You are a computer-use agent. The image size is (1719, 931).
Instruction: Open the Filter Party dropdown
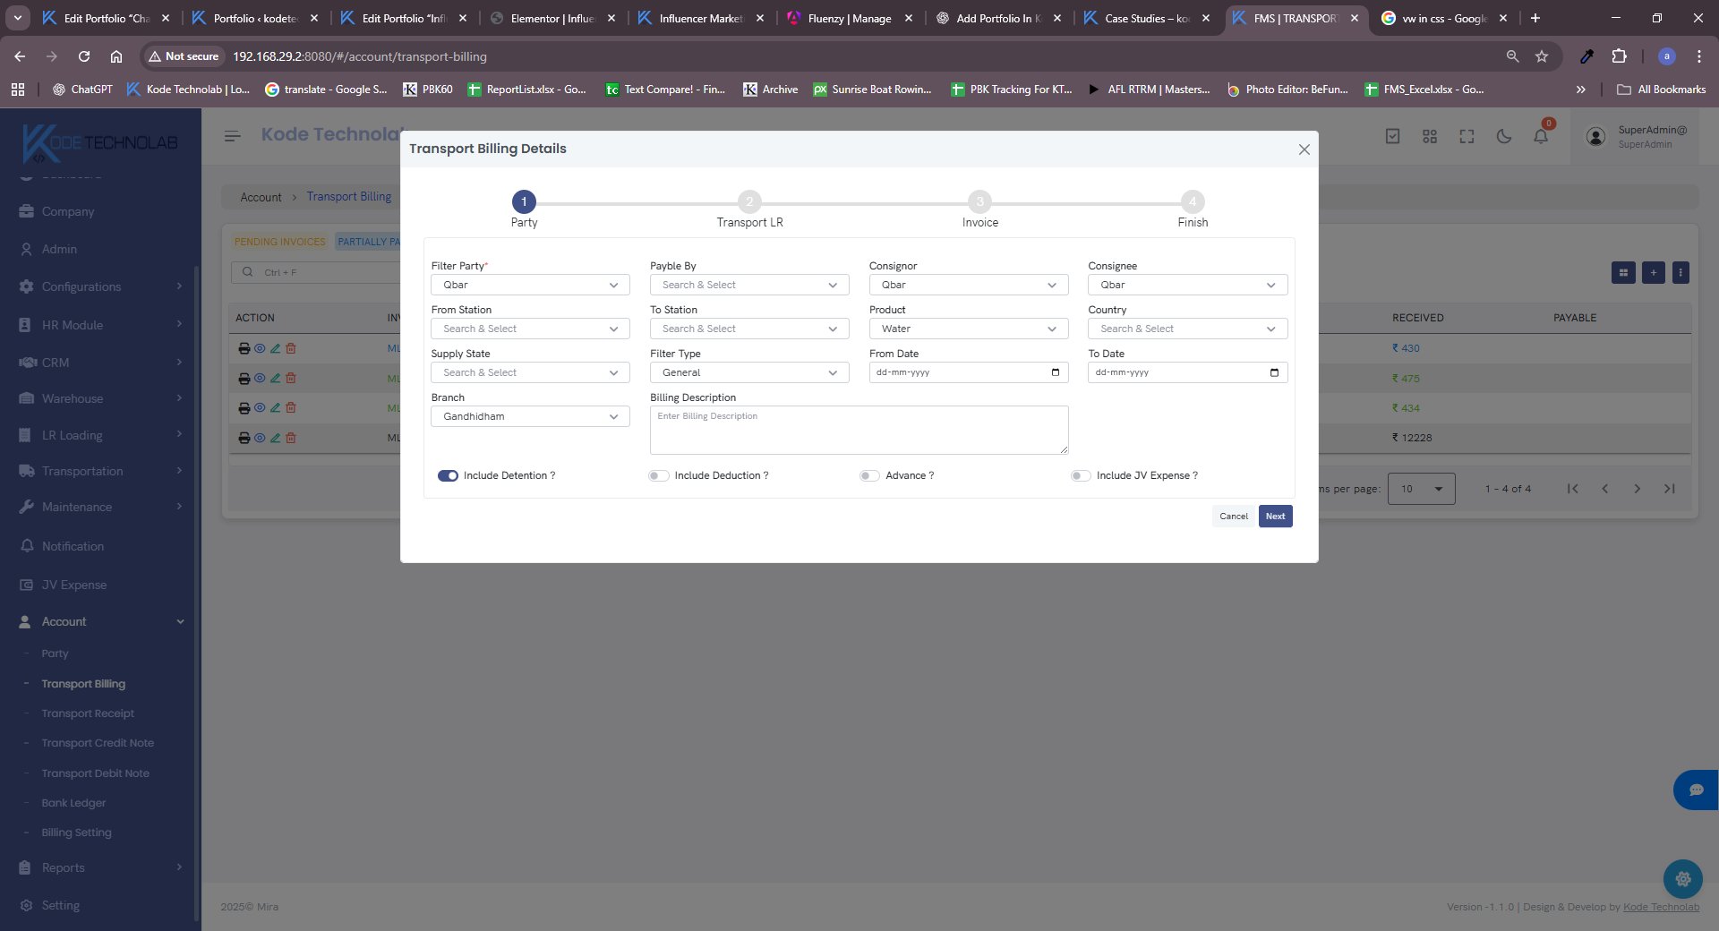point(530,285)
